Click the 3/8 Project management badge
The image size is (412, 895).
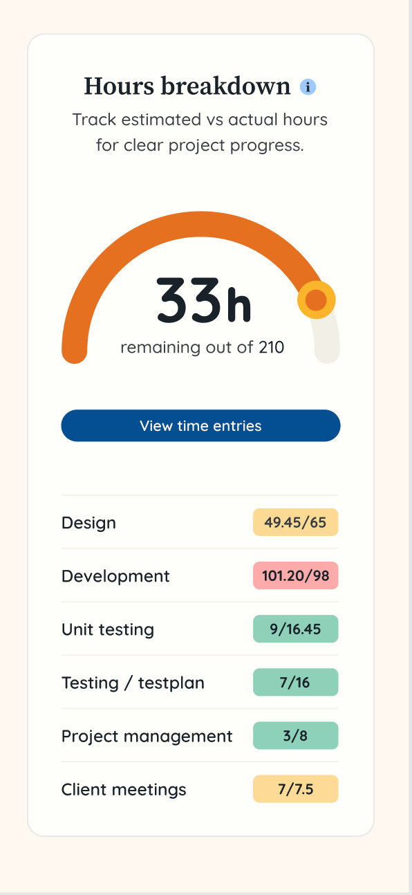[295, 735]
